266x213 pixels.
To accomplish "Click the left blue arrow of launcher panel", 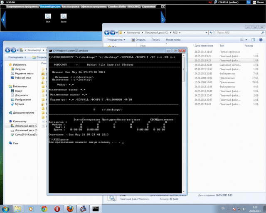I will pyautogui.click(x=3, y=20).
